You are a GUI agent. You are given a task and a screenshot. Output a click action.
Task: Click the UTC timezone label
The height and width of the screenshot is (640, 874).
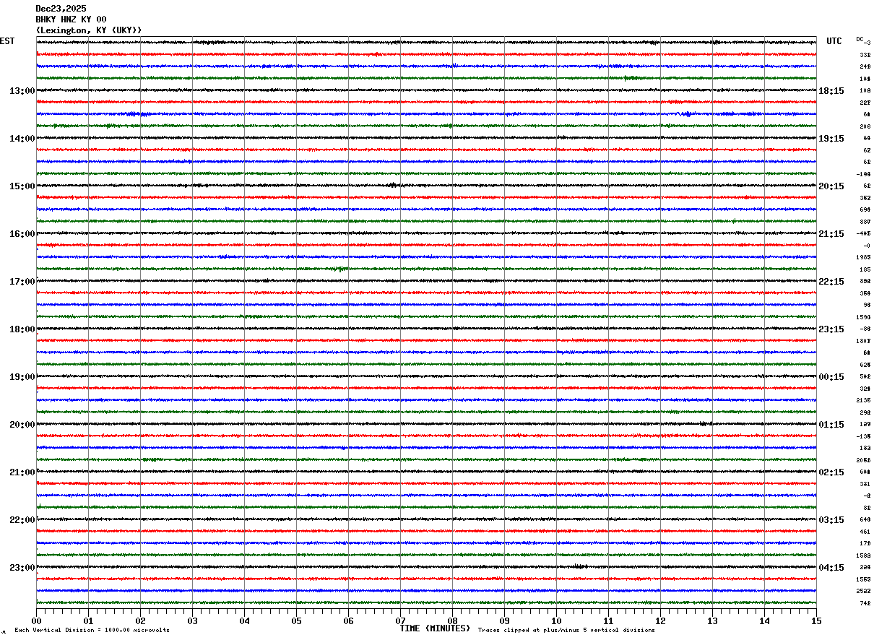click(834, 41)
